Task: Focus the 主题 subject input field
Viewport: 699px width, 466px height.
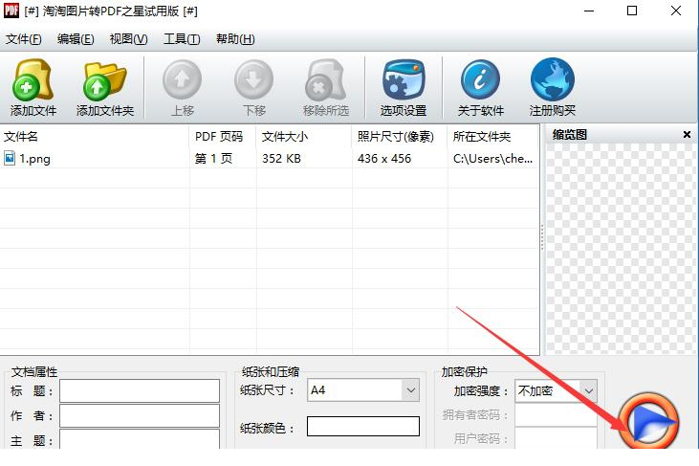Action: (x=140, y=439)
